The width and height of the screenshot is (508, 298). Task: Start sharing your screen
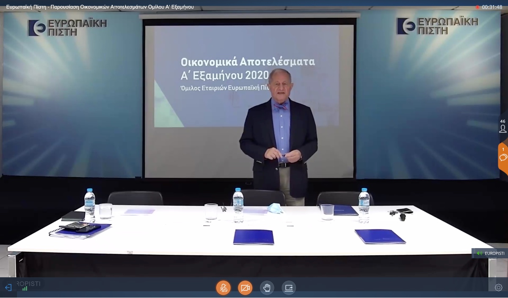click(289, 288)
